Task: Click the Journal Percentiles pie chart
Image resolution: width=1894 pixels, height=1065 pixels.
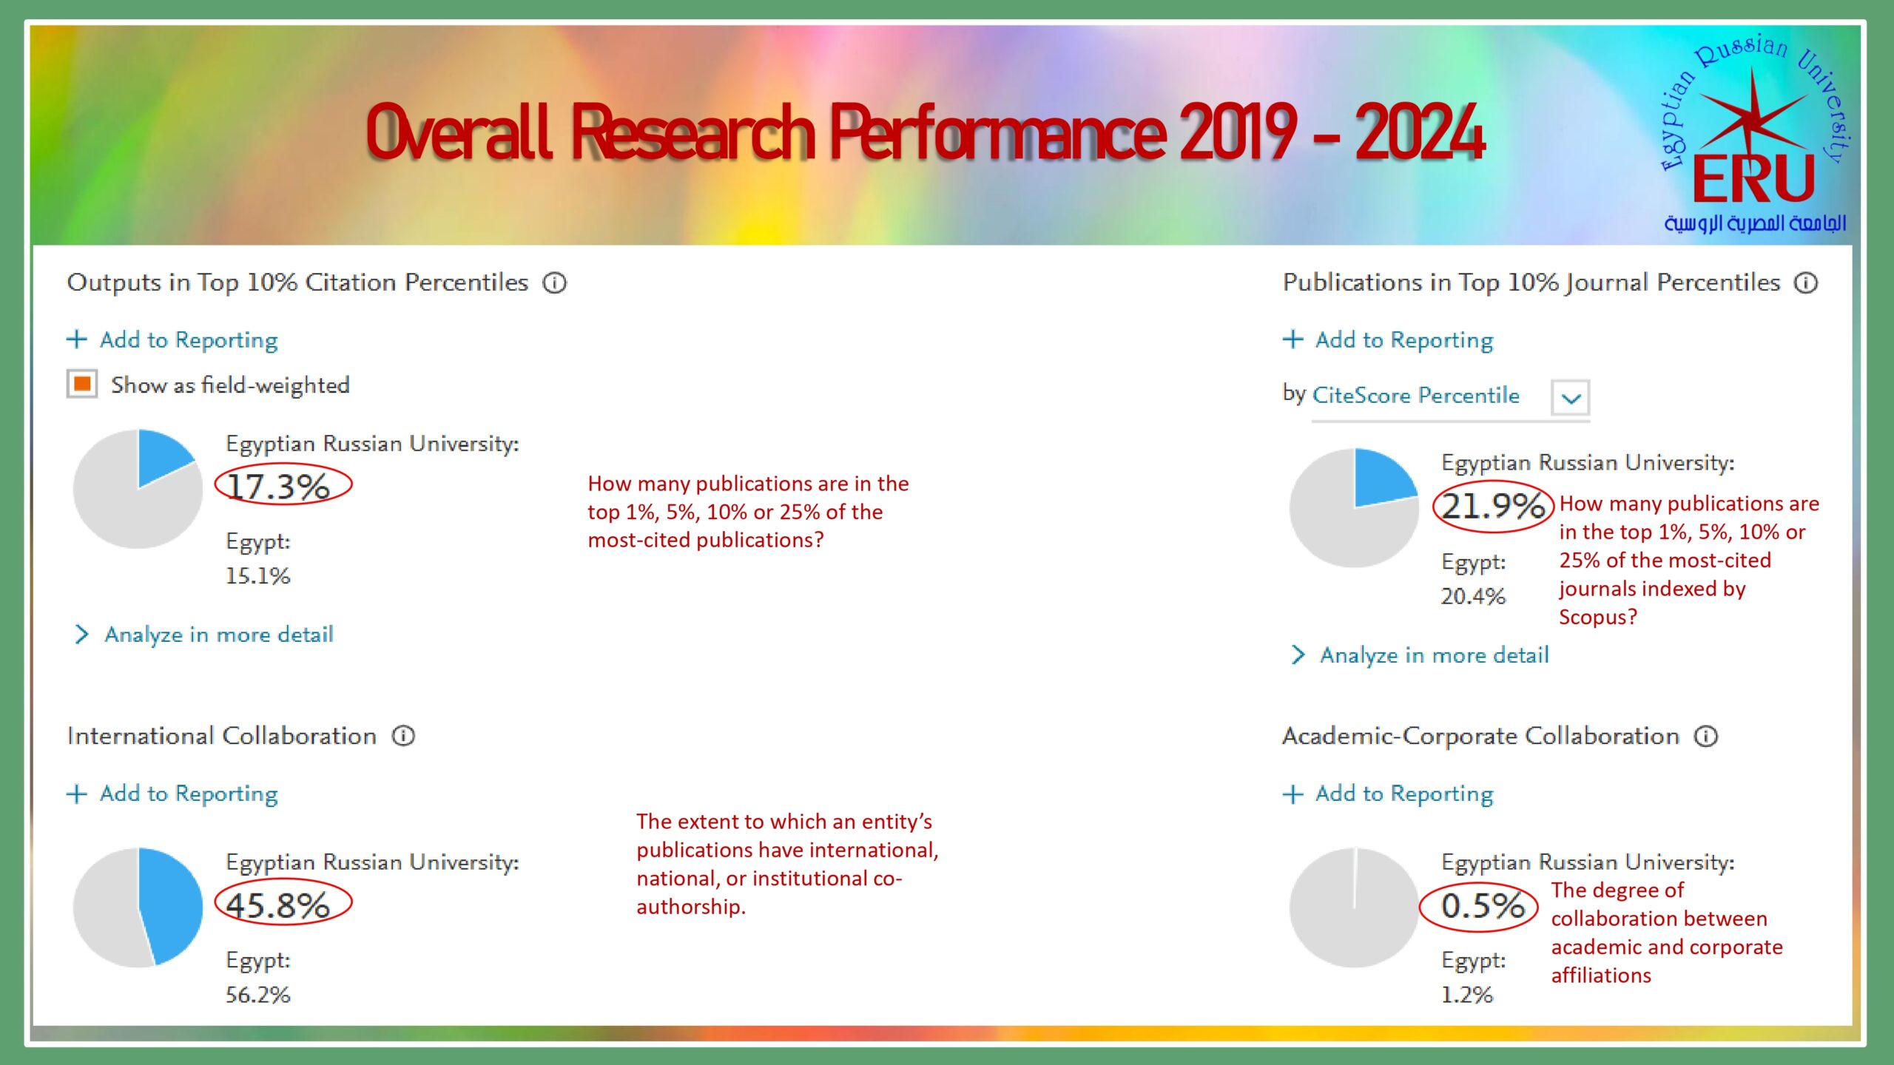Action: pos(1354,508)
